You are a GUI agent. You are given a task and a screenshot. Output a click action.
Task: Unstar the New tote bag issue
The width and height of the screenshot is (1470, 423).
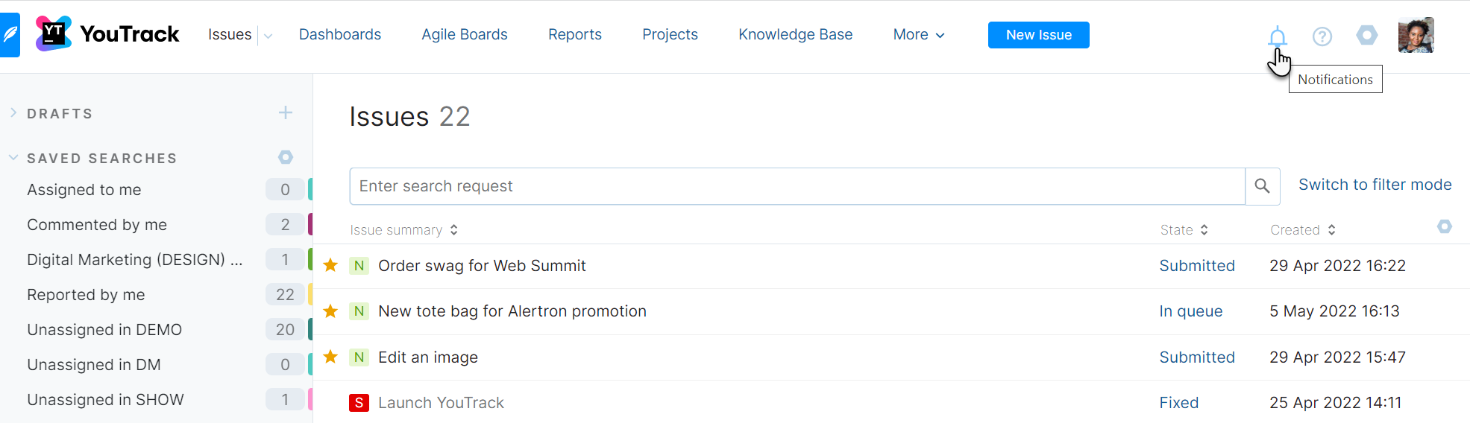pos(330,311)
